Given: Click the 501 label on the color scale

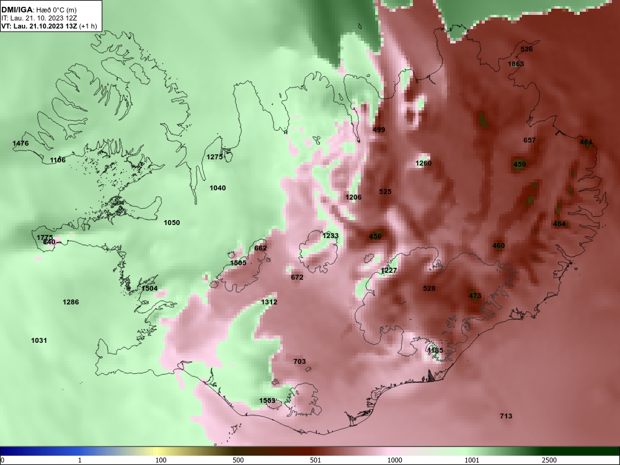Looking at the screenshot, I should point(316,460).
